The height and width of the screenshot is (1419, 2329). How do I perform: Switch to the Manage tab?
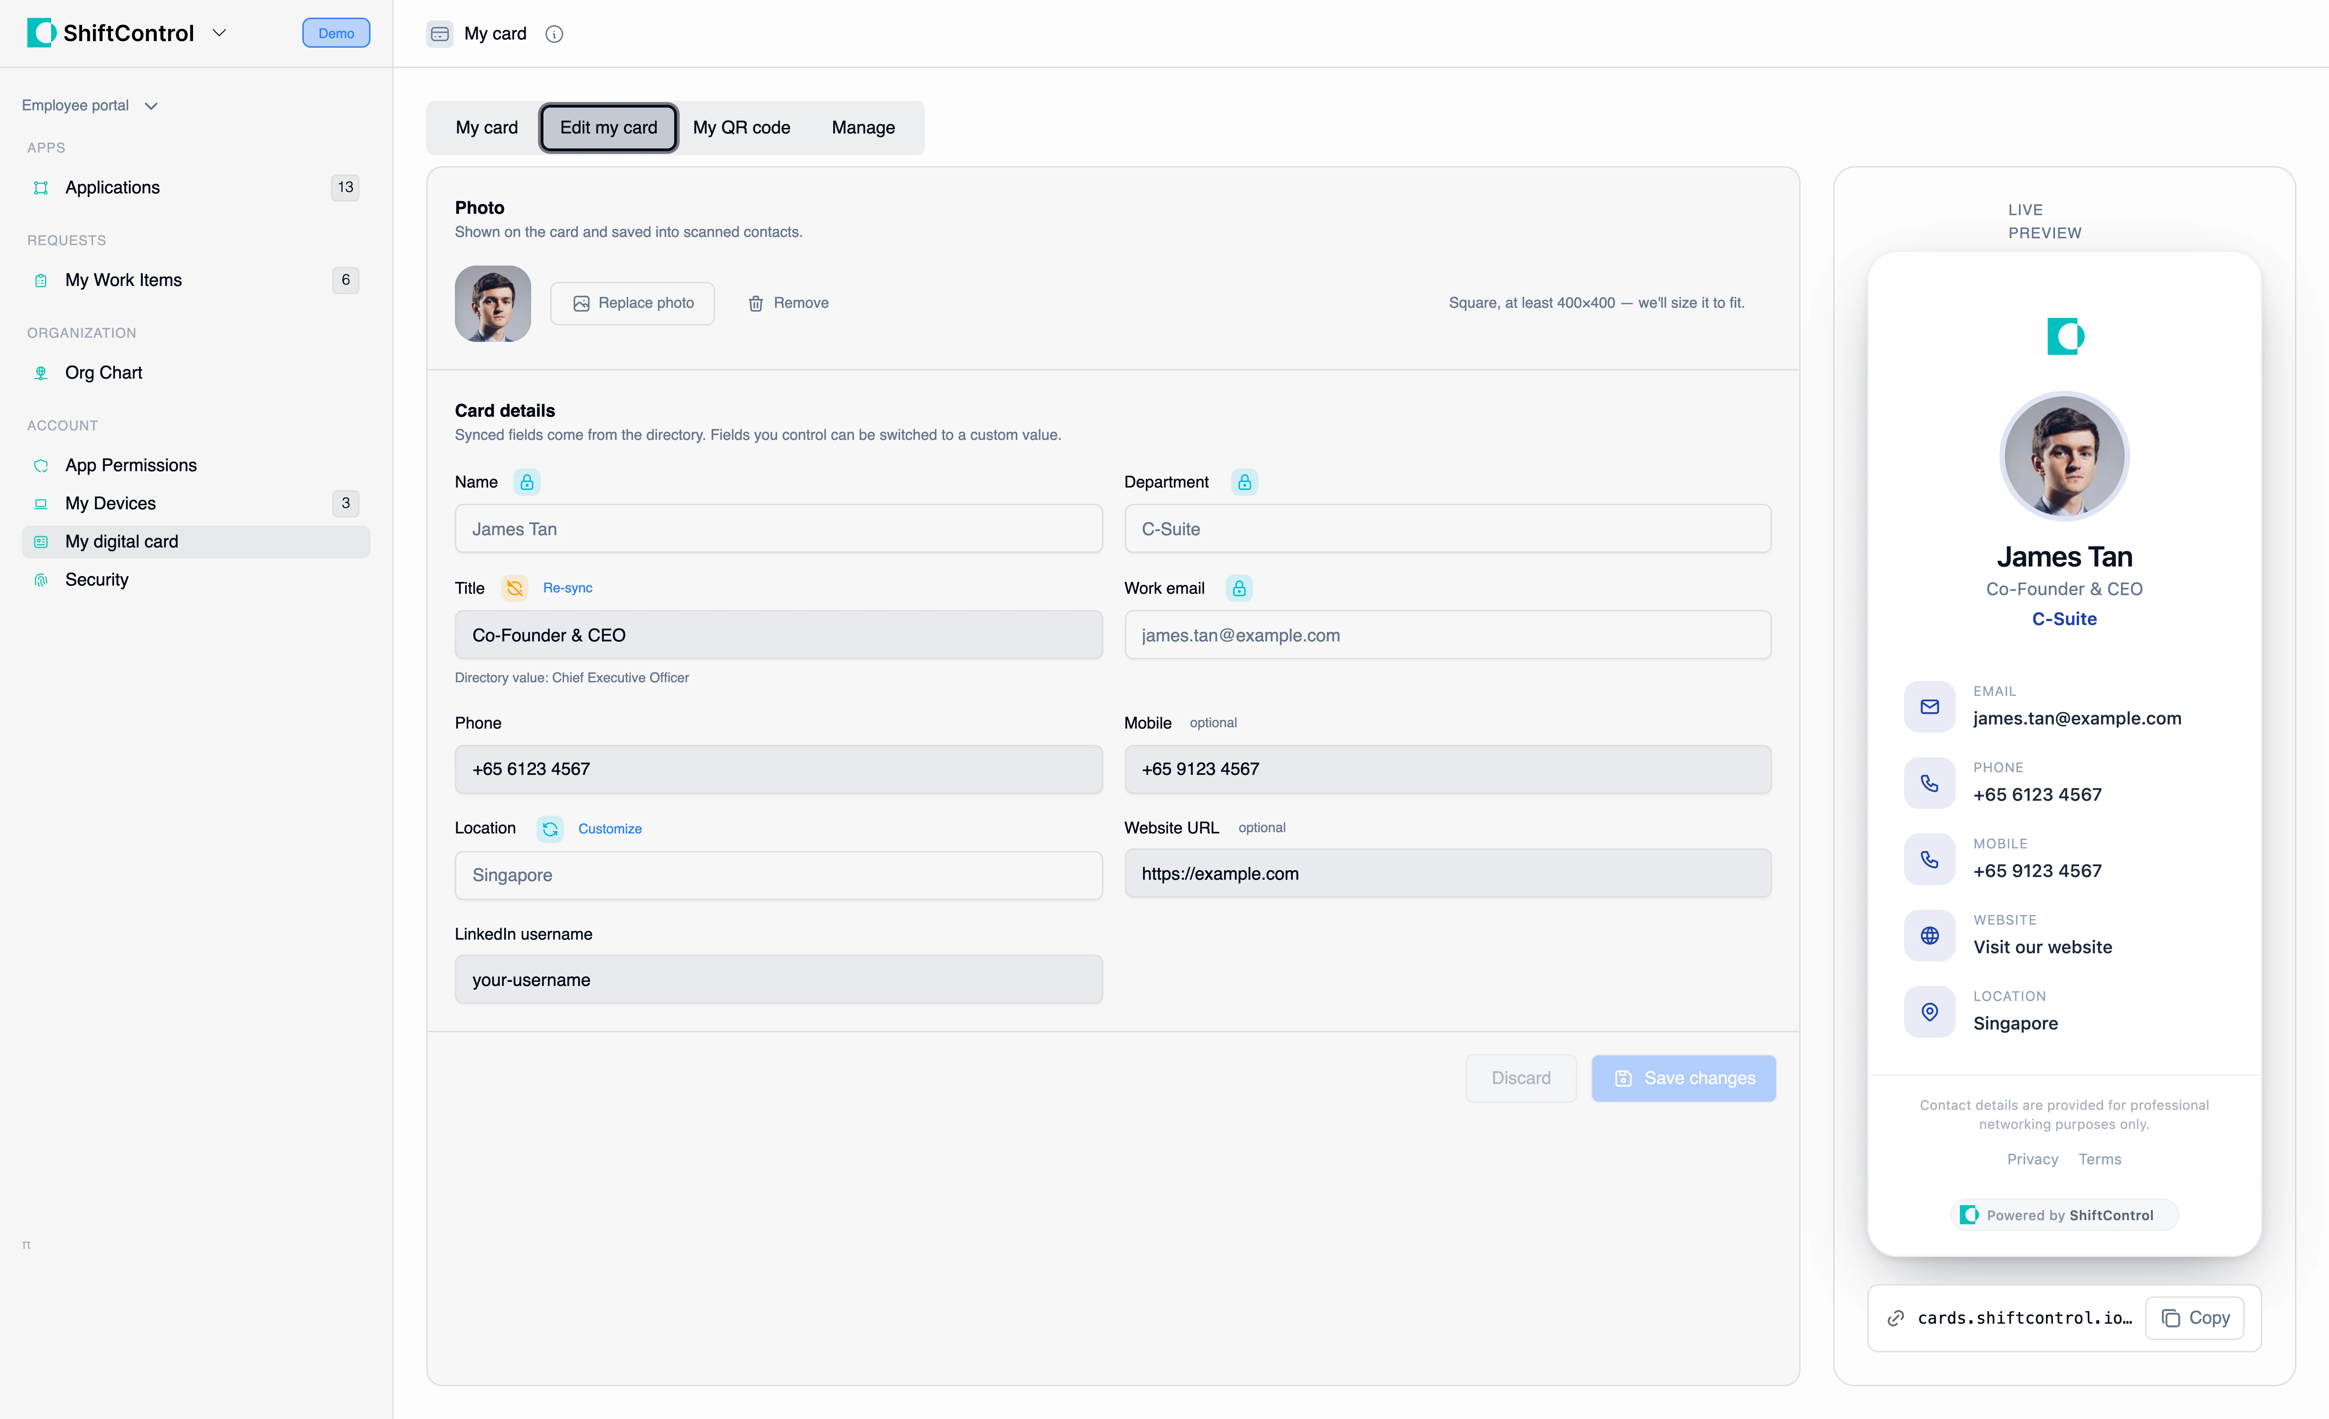click(863, 128)
